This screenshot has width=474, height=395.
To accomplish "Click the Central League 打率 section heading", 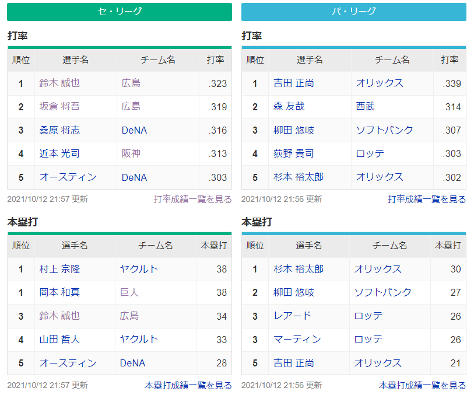I will click(17, 36).
